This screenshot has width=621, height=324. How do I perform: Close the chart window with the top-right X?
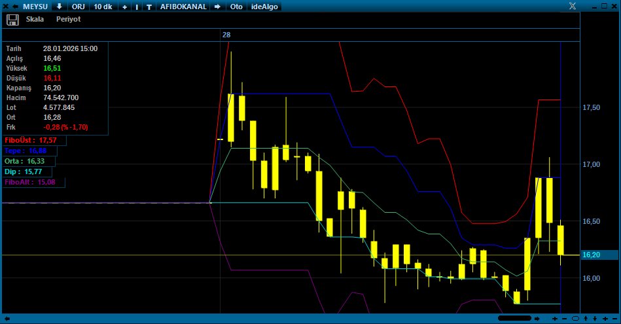[x=614, y=6]
